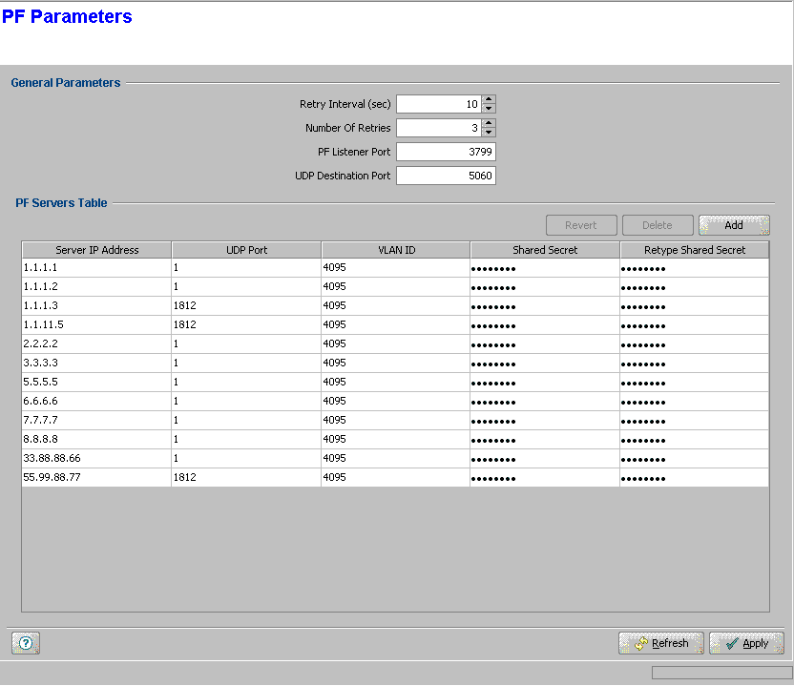Click the VLAN ID column header
Screen dimensions: 794x686
395,250
